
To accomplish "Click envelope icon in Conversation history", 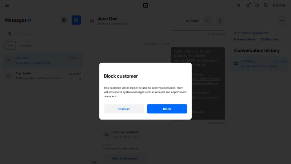I will (236, 63).
